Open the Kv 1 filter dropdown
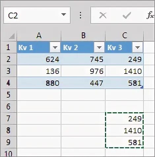The width and height of the screenshot is (155, 157). [55, 47]
